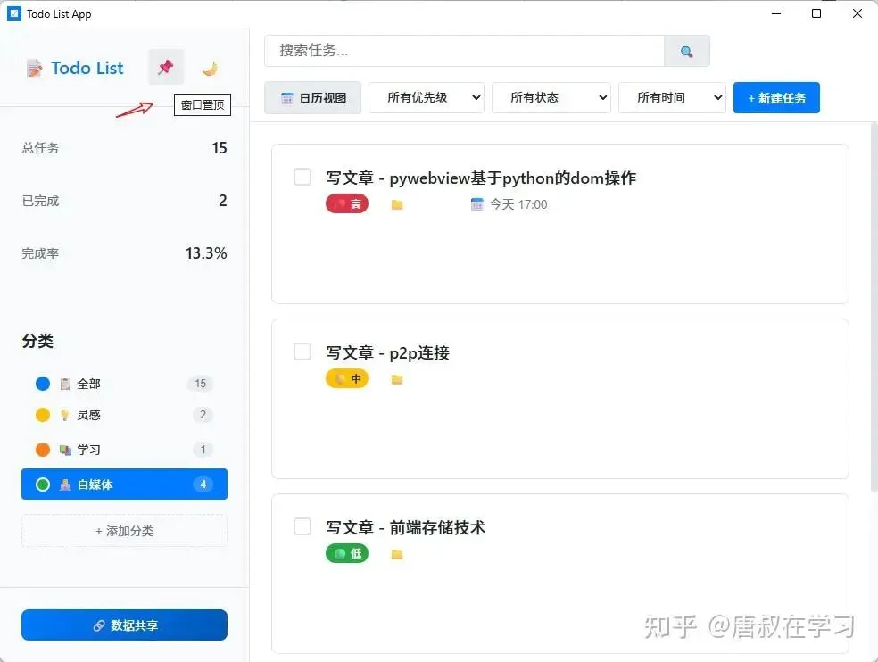
Task: Click the blue dot for 全部
Action: 43,384
